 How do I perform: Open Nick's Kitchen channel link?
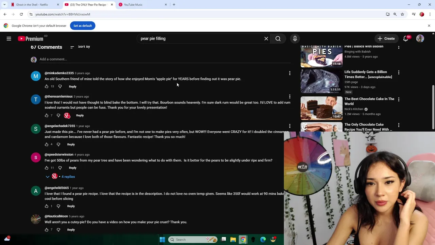click(x=354, y=109)
